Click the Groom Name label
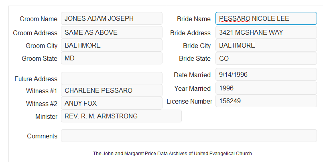 click(39, 19)
